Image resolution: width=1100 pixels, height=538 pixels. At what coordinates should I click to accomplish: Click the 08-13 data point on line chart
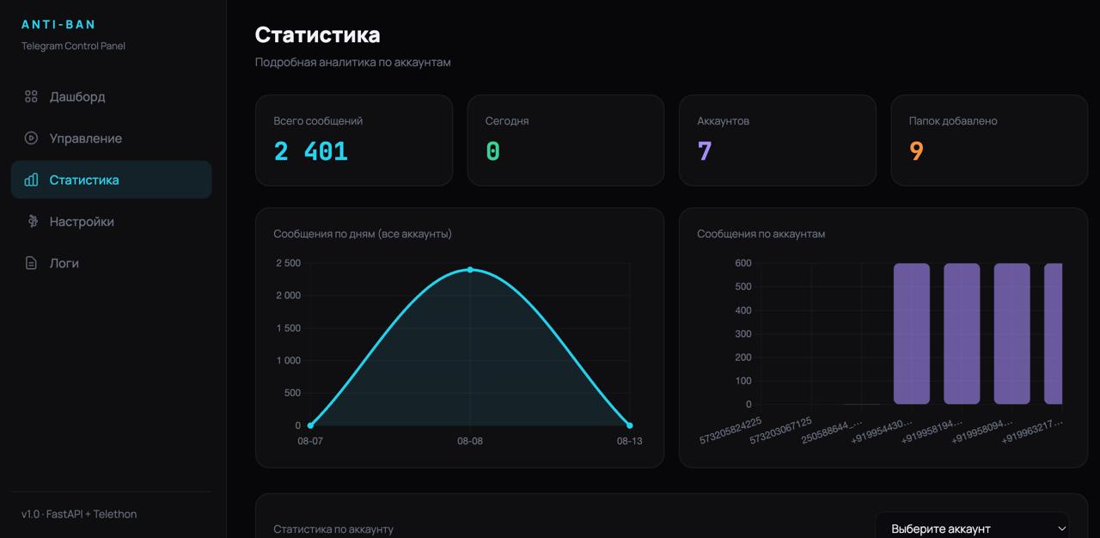(x=630, y=425)
